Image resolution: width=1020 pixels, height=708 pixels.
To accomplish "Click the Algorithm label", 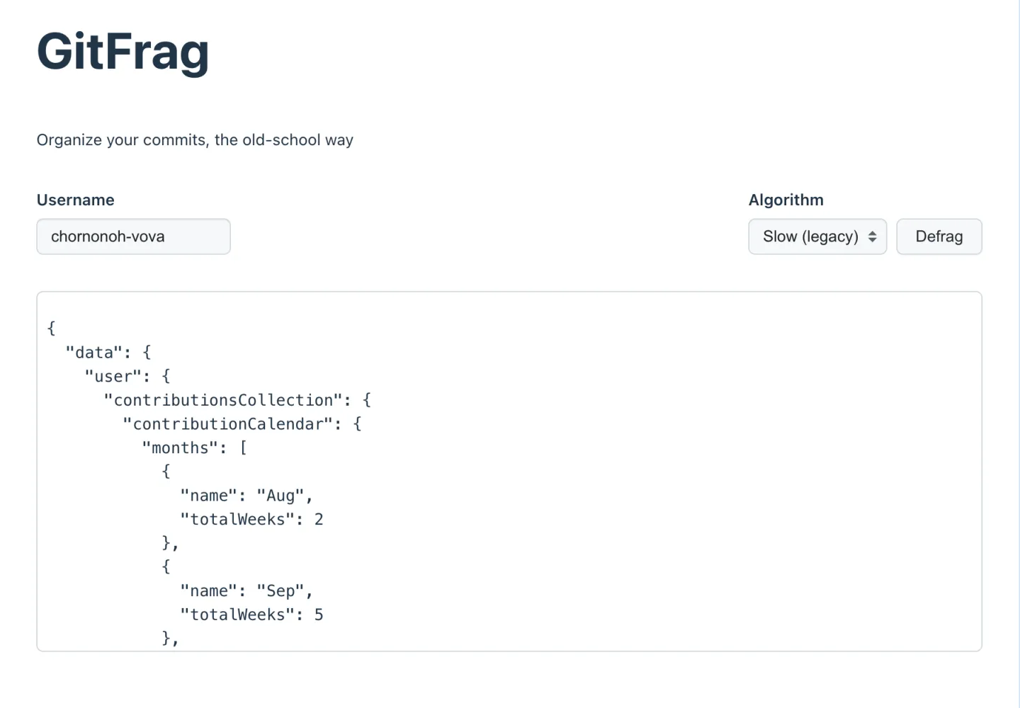I will coord(786,200).
